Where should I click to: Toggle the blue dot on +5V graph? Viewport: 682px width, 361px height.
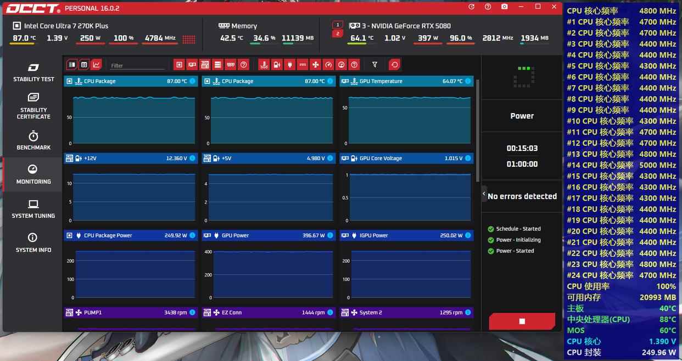click(x=330, y=158)
